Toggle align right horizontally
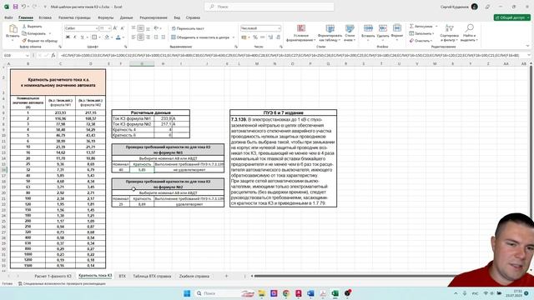This screenshot has width=534, height=300. (148, 37)
